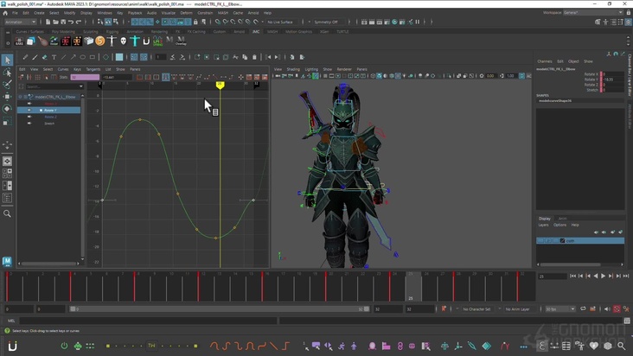Click the orange number 5 shelf icon
This screenshot has height=356, width=633.
click(x=99, y=41)
